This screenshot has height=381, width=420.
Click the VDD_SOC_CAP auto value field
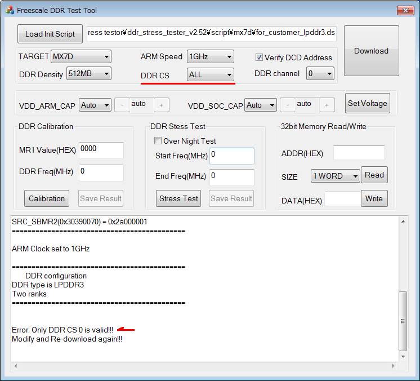(307, 105)
